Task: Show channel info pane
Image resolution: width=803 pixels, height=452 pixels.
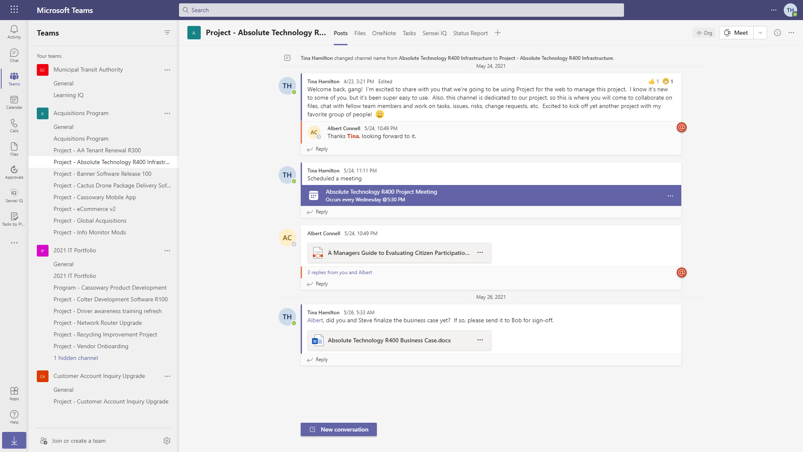Action: (x=777, y=33)
